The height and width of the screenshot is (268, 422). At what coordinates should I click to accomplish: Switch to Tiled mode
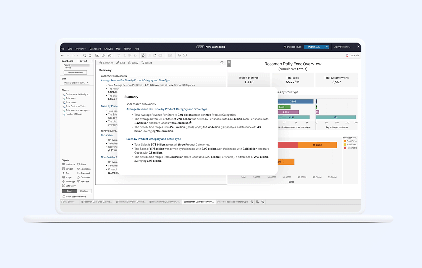[69, 191]
